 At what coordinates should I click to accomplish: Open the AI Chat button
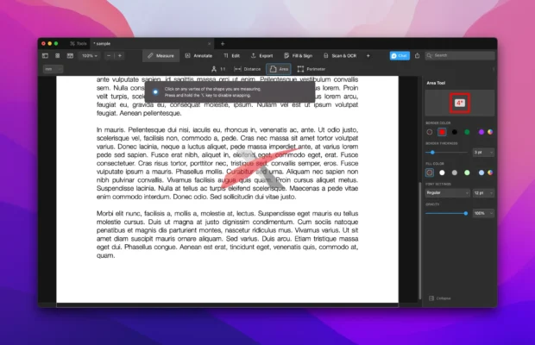(x=400, y=55)
